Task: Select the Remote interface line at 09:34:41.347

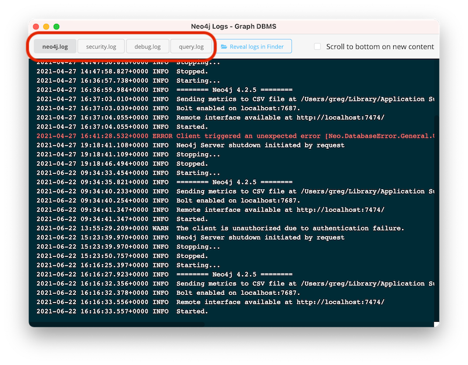Action: pos(211,210)
